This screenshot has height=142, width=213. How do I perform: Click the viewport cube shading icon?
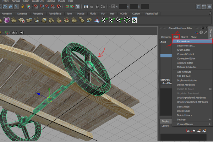tap(13, 33)
